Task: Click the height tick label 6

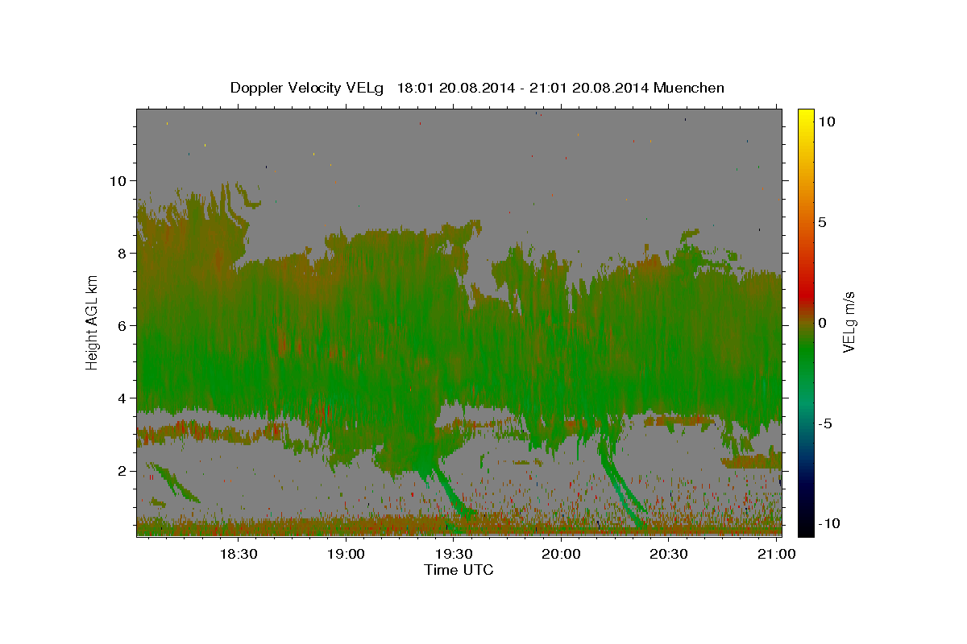Action: coord(122,325)
